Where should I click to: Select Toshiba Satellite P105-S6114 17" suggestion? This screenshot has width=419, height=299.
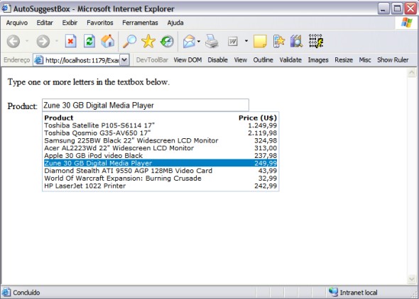point(160,125)
